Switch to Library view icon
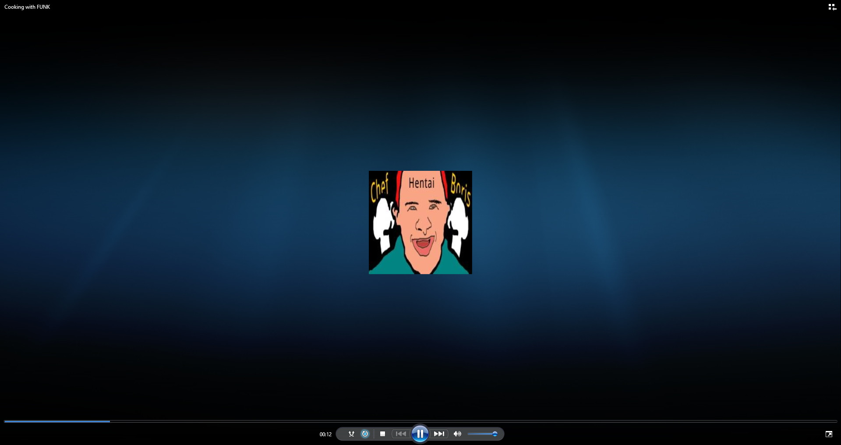The image size is (841, 445). tap(832, 7)
